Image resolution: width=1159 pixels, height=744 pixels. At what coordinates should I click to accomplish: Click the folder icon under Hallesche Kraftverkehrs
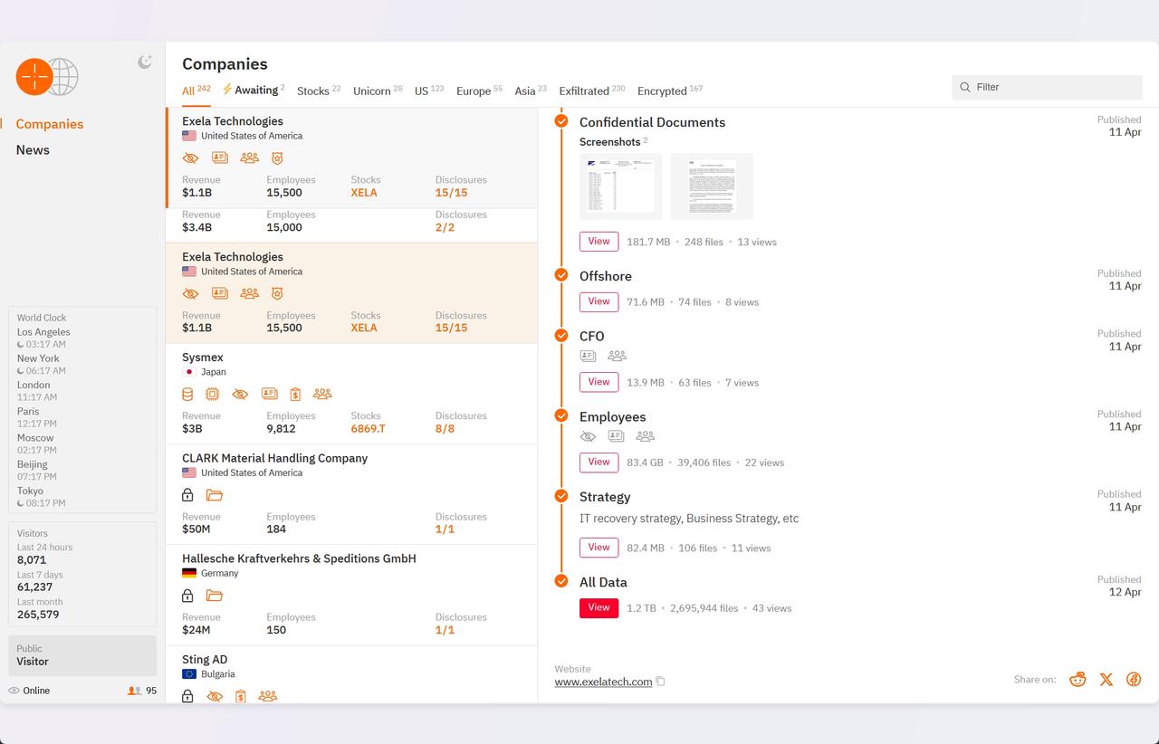pos(215,596)
